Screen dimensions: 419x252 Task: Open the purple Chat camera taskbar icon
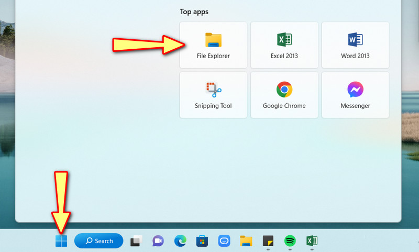click(x=158, y=241)
